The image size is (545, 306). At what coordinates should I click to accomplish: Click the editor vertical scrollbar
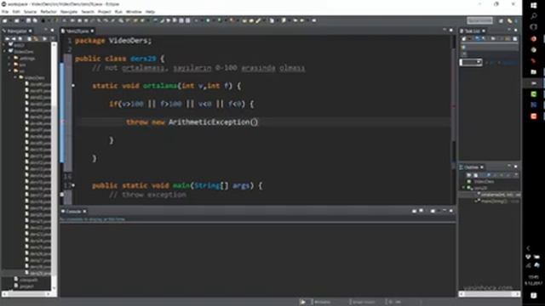(453, 120)
